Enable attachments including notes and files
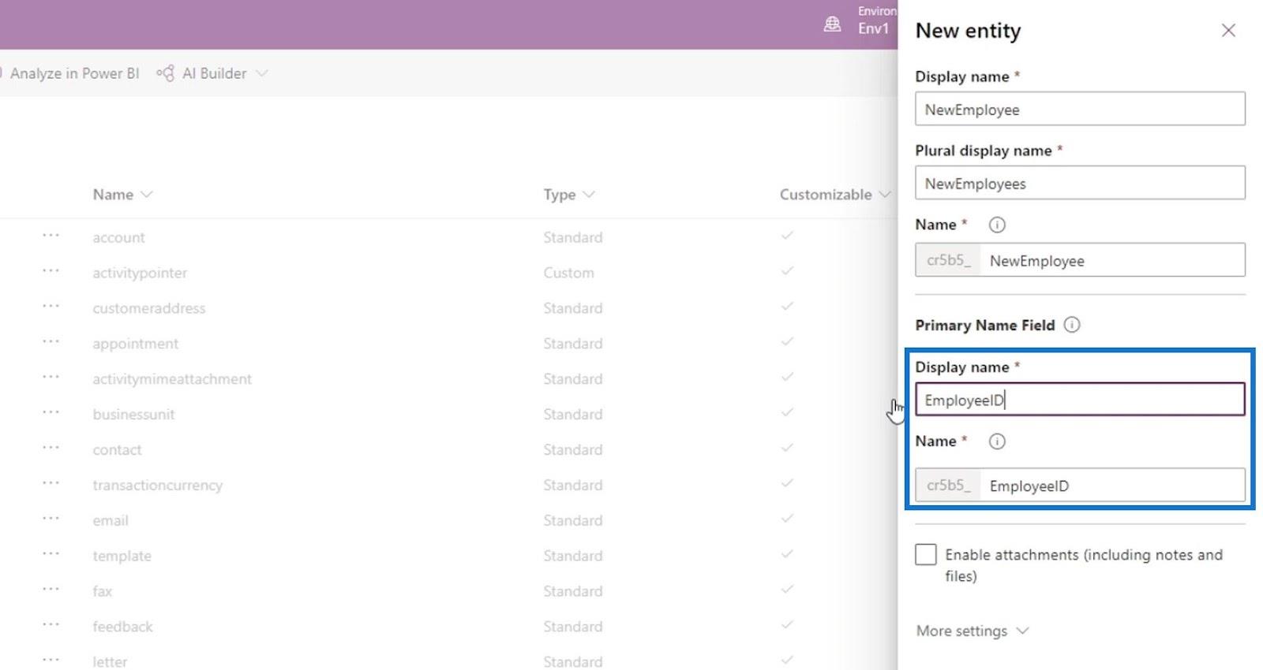 pos(926,554)
